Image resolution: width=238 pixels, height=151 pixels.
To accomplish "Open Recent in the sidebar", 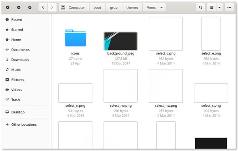I will (x=26, y=19).
